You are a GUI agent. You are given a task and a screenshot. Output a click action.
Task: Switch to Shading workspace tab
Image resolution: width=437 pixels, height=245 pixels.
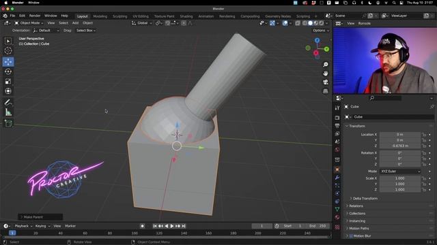pyautogui.click(x=186, y=16)
